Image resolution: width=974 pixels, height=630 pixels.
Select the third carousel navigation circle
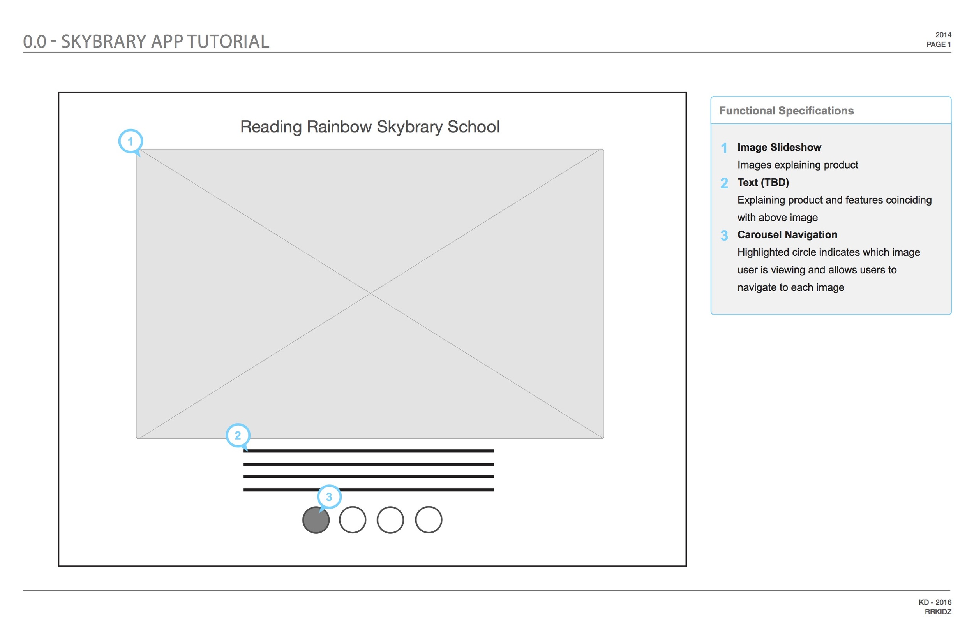(x=390, y=520)
